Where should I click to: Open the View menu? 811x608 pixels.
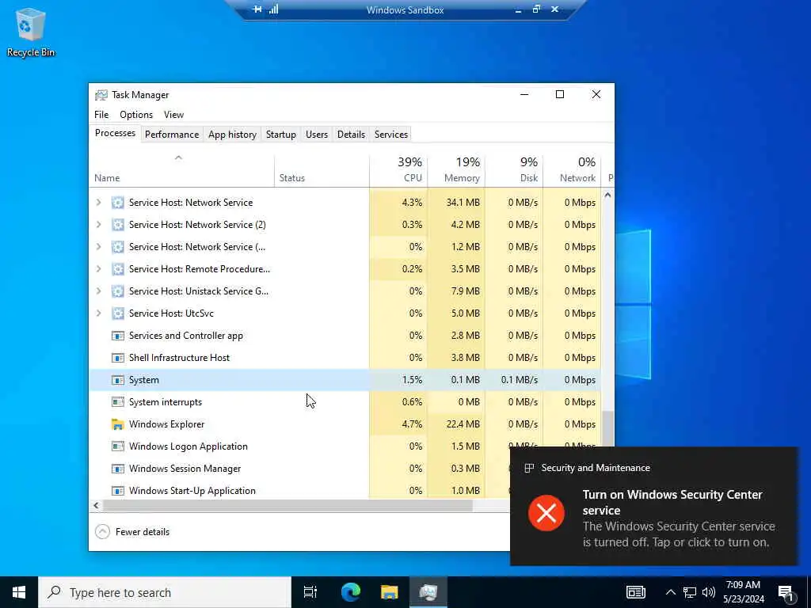pos(173,115)
